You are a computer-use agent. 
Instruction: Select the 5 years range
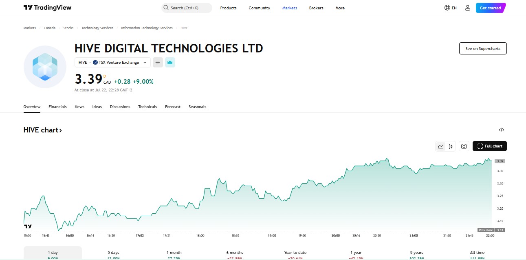[417, 253]
